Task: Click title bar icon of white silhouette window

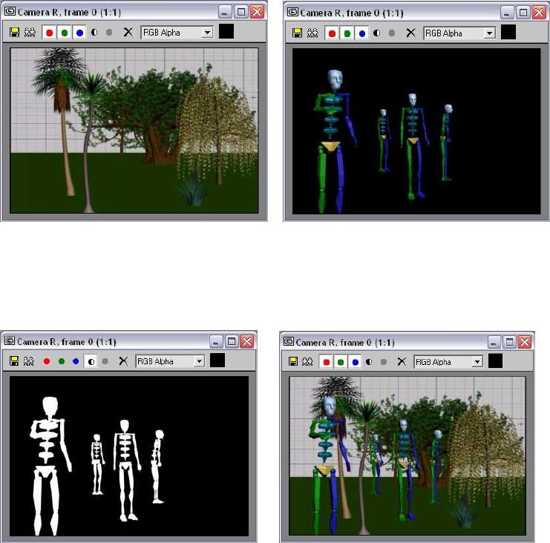Action: click(x=10, y=340)
